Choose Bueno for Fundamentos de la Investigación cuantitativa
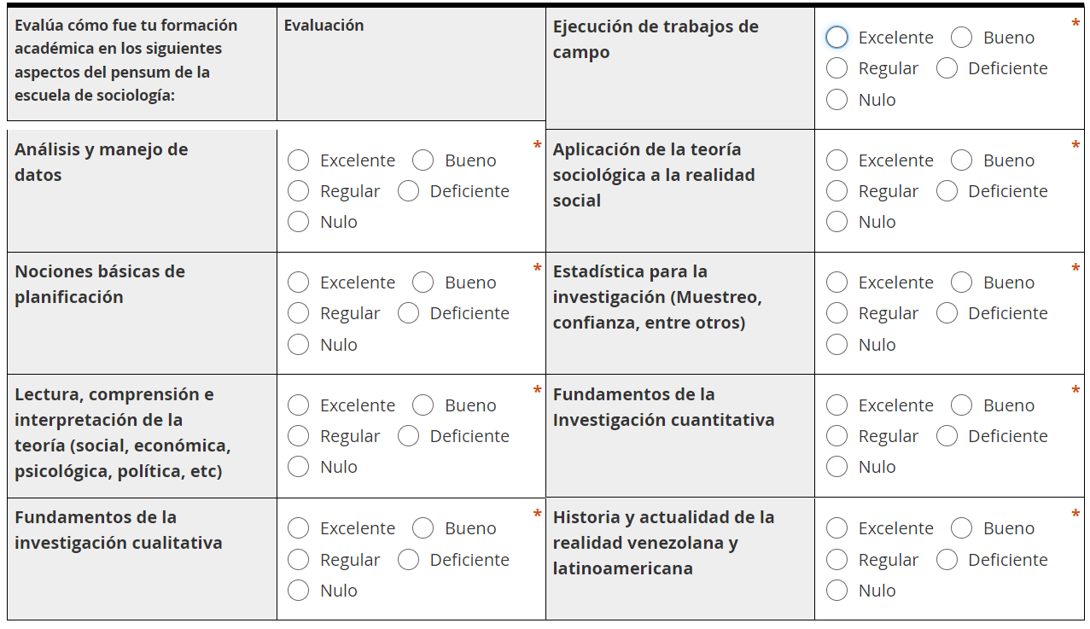 (961, 405)
